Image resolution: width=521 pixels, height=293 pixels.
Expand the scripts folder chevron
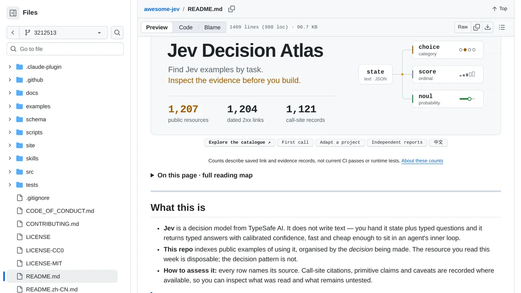pos(10,132)
